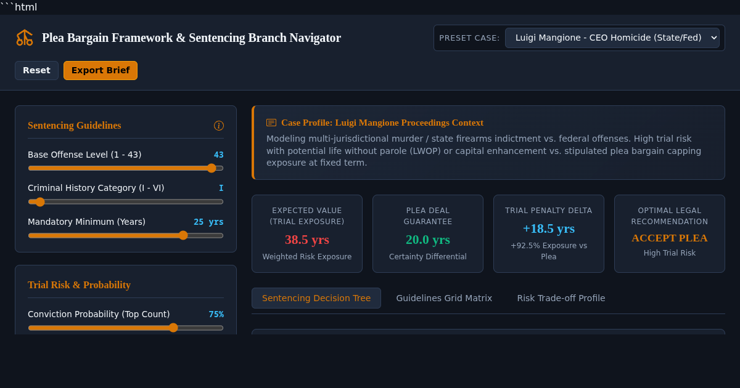Click the Case Profile document icon
The height and width of the screenshot is (388, 740).
(271, 123)
